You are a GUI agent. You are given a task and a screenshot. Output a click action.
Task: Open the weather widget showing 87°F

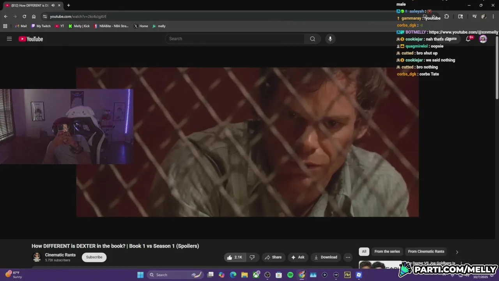(x=14, y=275)
